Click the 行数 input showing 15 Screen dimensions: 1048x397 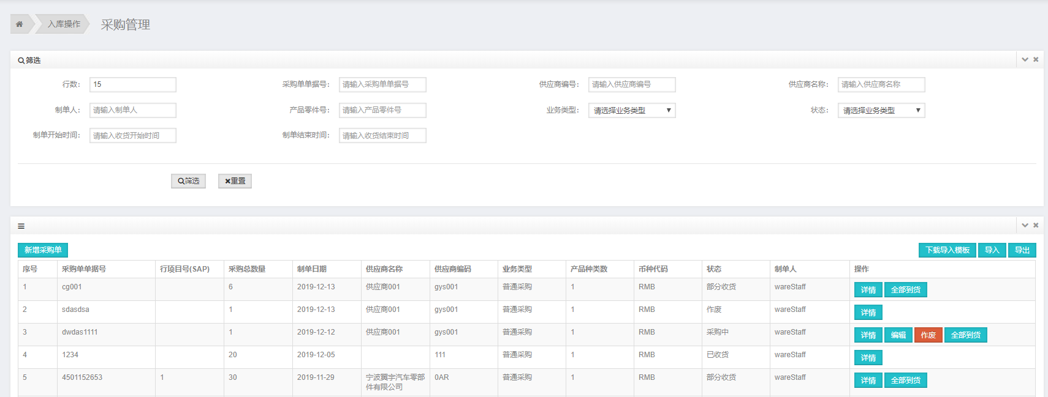coord(132,84)
